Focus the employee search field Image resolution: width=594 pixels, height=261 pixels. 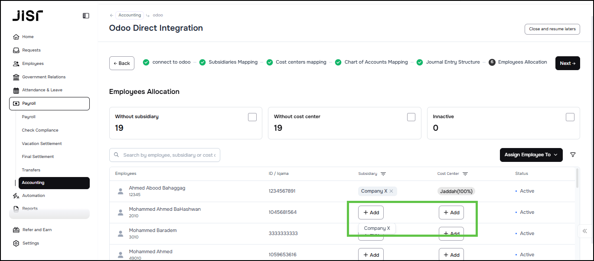(x=170, y=155)
